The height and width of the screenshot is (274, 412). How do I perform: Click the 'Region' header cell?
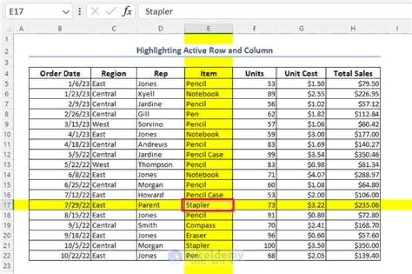pos(114,73)
